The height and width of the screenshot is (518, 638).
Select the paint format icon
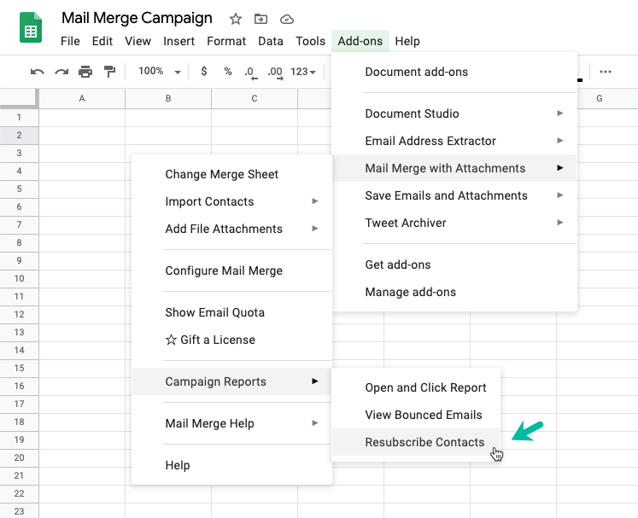[109, 72]
